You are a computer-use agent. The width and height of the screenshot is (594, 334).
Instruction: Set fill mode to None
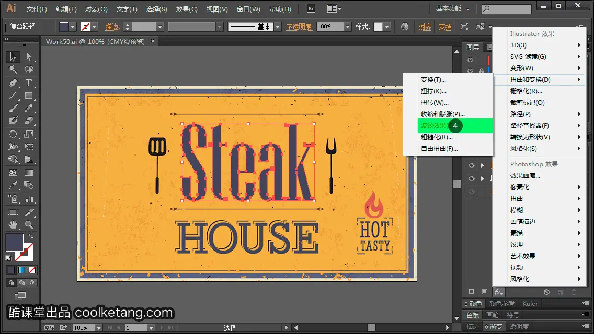click(x=32, y=270)
